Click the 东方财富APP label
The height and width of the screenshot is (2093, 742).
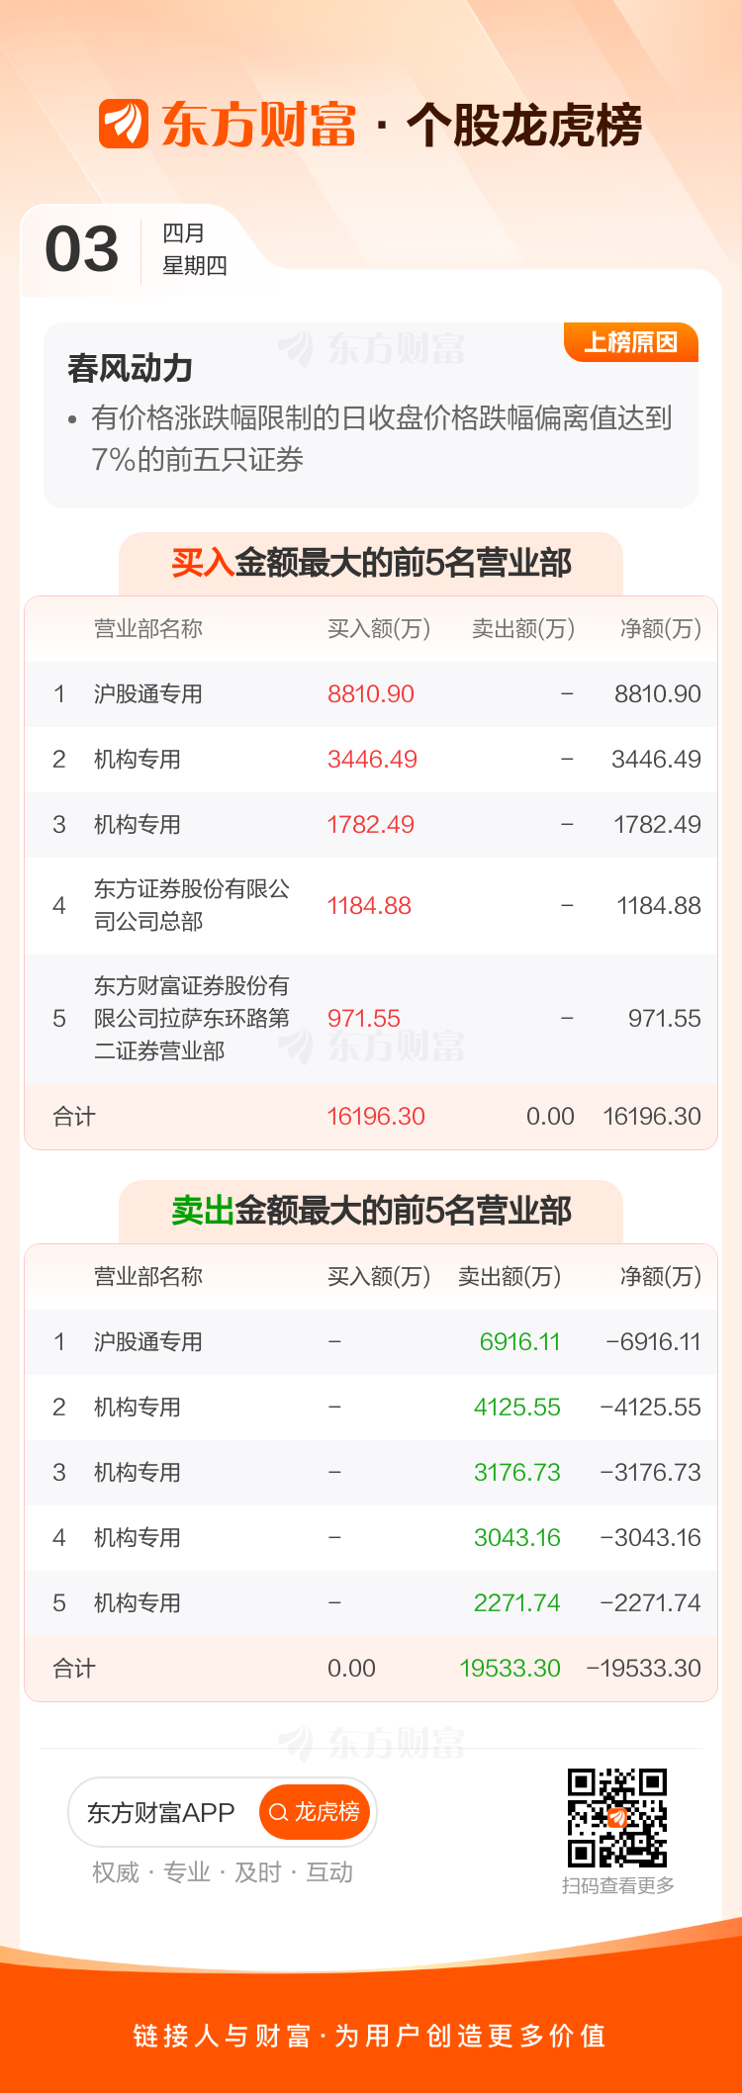point(161,1812)
